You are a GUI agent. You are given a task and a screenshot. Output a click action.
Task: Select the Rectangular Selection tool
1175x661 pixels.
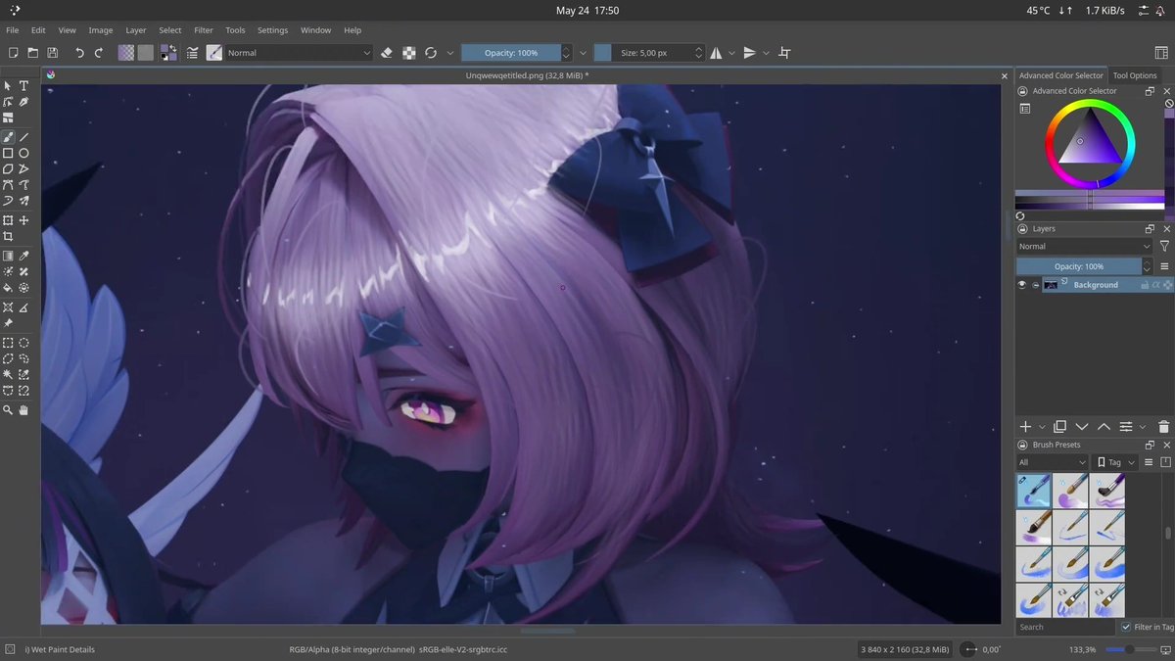tap(8, 343)
